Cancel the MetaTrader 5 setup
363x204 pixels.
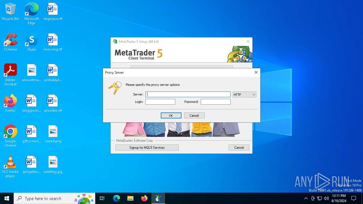pyautogui.click(x=239, y=148)
